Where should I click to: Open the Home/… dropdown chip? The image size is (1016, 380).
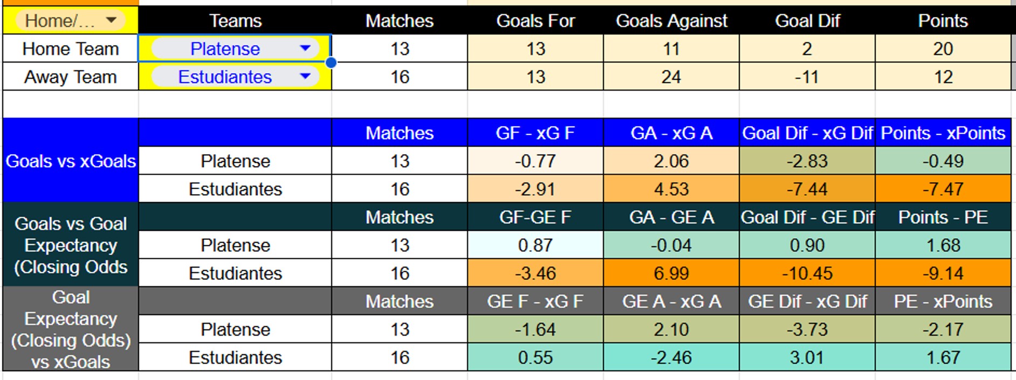[x=70, y=21]
